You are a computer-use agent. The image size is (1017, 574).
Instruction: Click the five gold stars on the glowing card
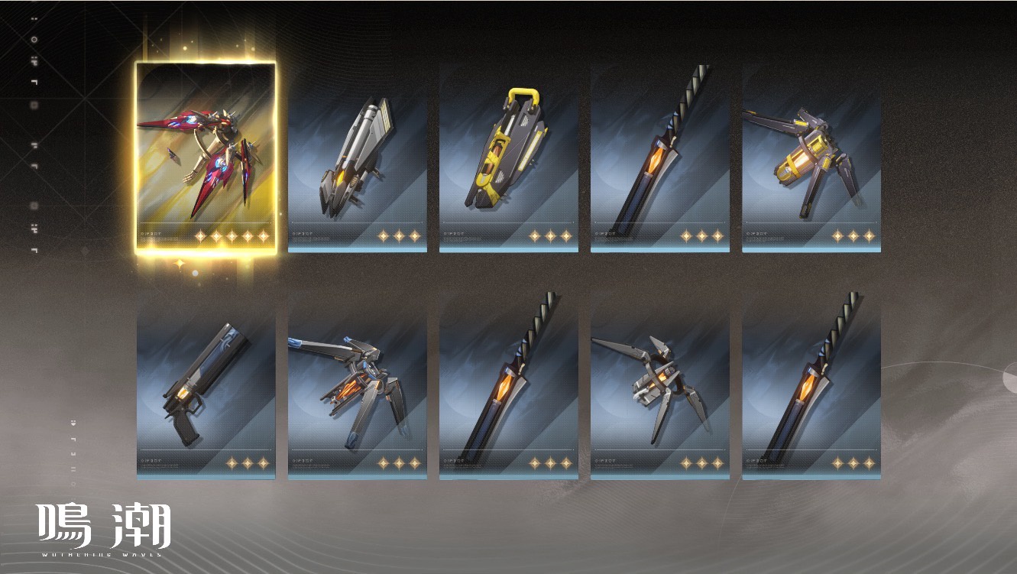(232, 236)
